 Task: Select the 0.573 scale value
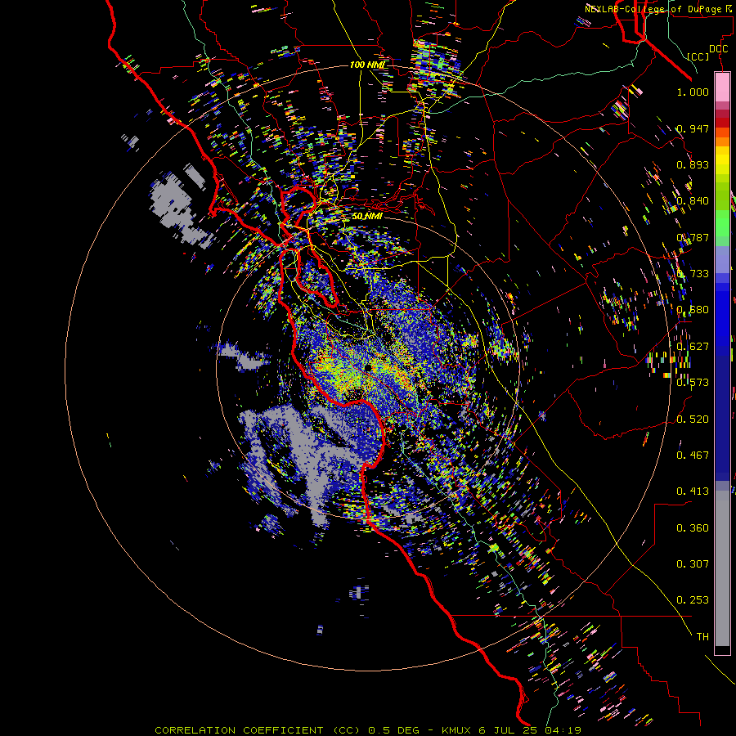pos(693,383)
